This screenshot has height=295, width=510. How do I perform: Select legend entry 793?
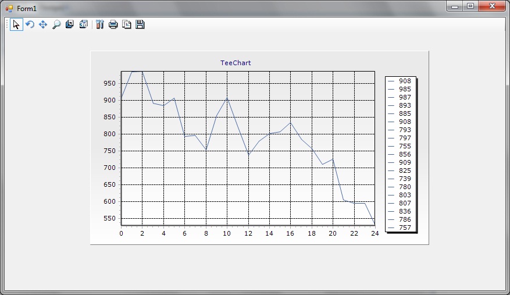pos(405,130)
